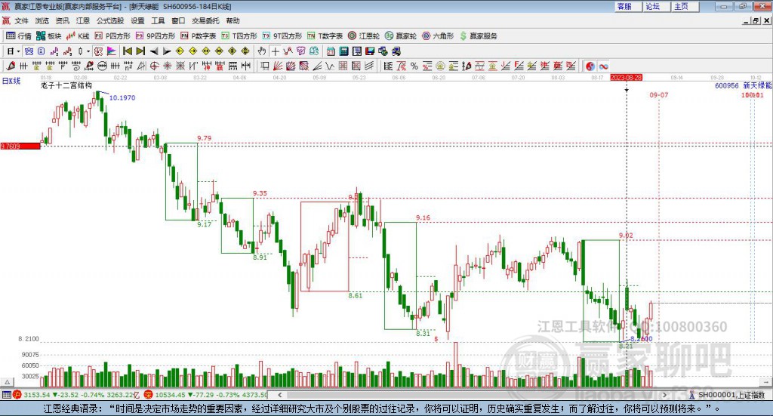Open the calculator icon in toolbar
This screenshot has height=416, width=773.
coord(344,51)
